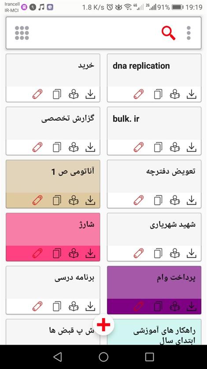Pin the برنامه درسی note
This screenshot has width=207, height=369.
click(37, 306)
